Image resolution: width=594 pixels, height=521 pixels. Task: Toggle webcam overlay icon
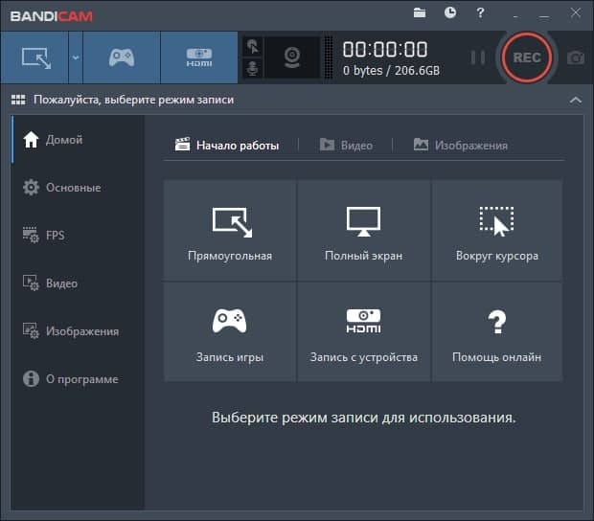click(x=292, y=57)
